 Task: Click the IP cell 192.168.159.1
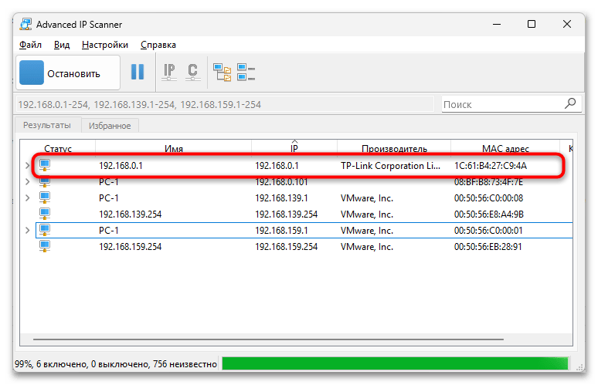pyautogui.click(x=281, y=231)
